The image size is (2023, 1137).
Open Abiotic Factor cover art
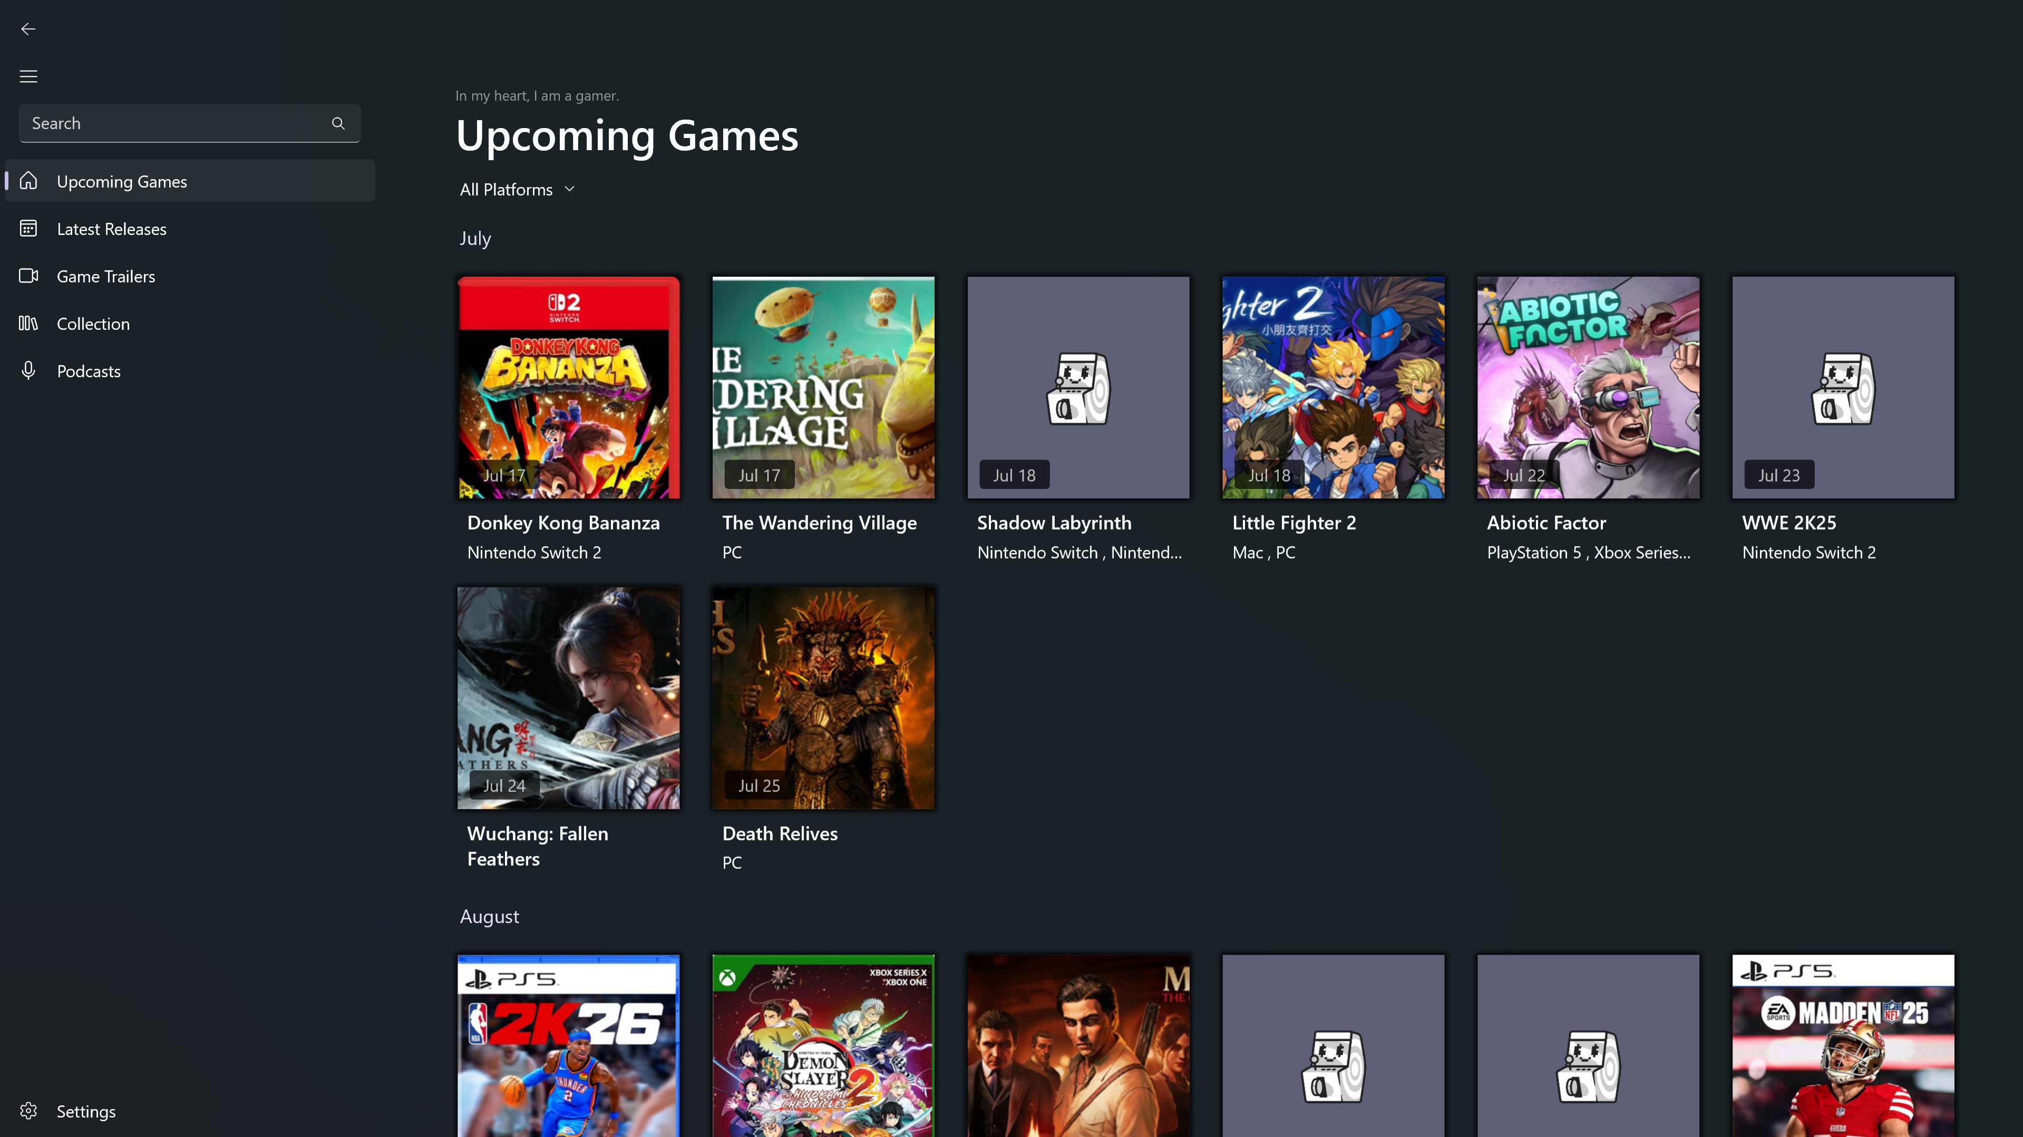1588,387
